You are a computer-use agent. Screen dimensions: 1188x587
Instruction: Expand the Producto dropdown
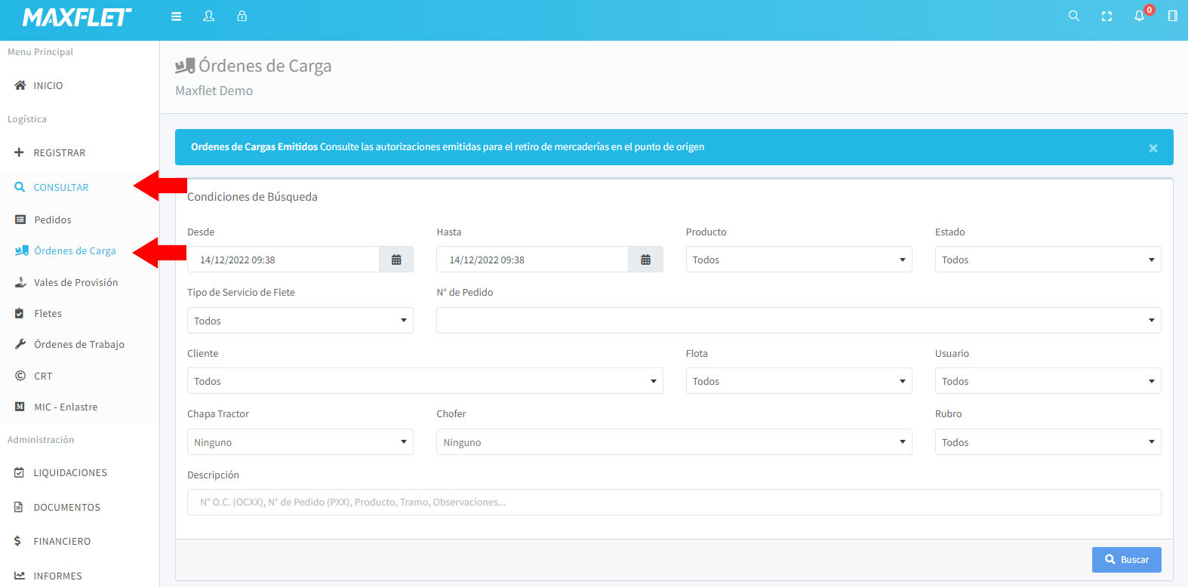pos(799,260)
